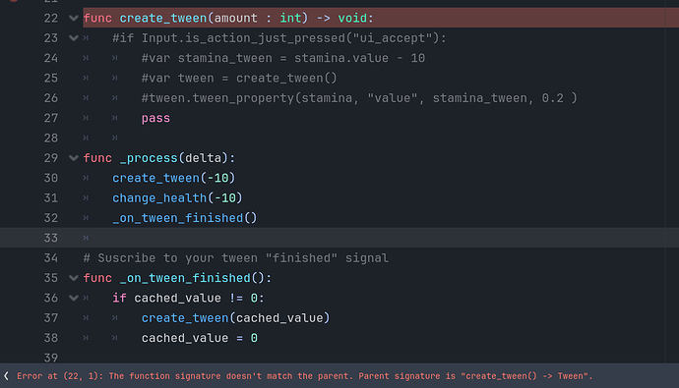Click line number 29 in the gutter
The width and height of the screenshot is (679, 388).
click(x=50, y=158)
